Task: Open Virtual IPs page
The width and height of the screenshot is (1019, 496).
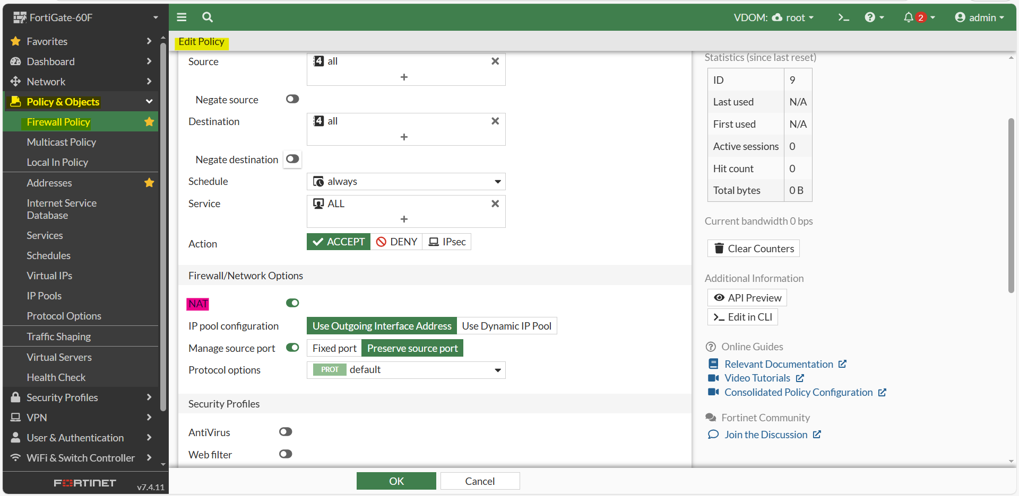Action: (x=49, y=276)
